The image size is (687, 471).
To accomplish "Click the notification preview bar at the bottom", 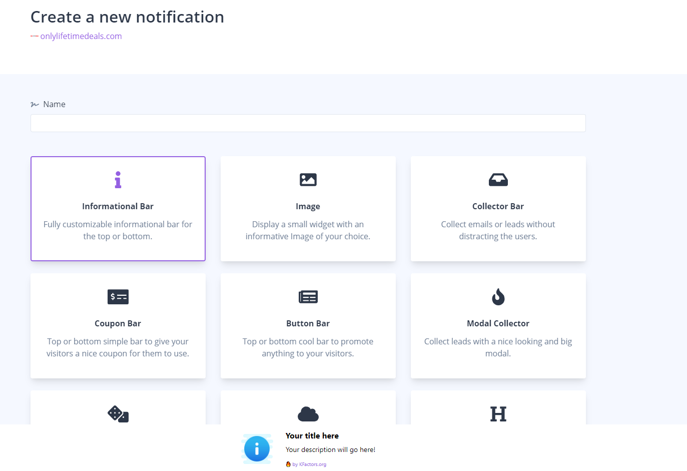I will click(343, 448).
